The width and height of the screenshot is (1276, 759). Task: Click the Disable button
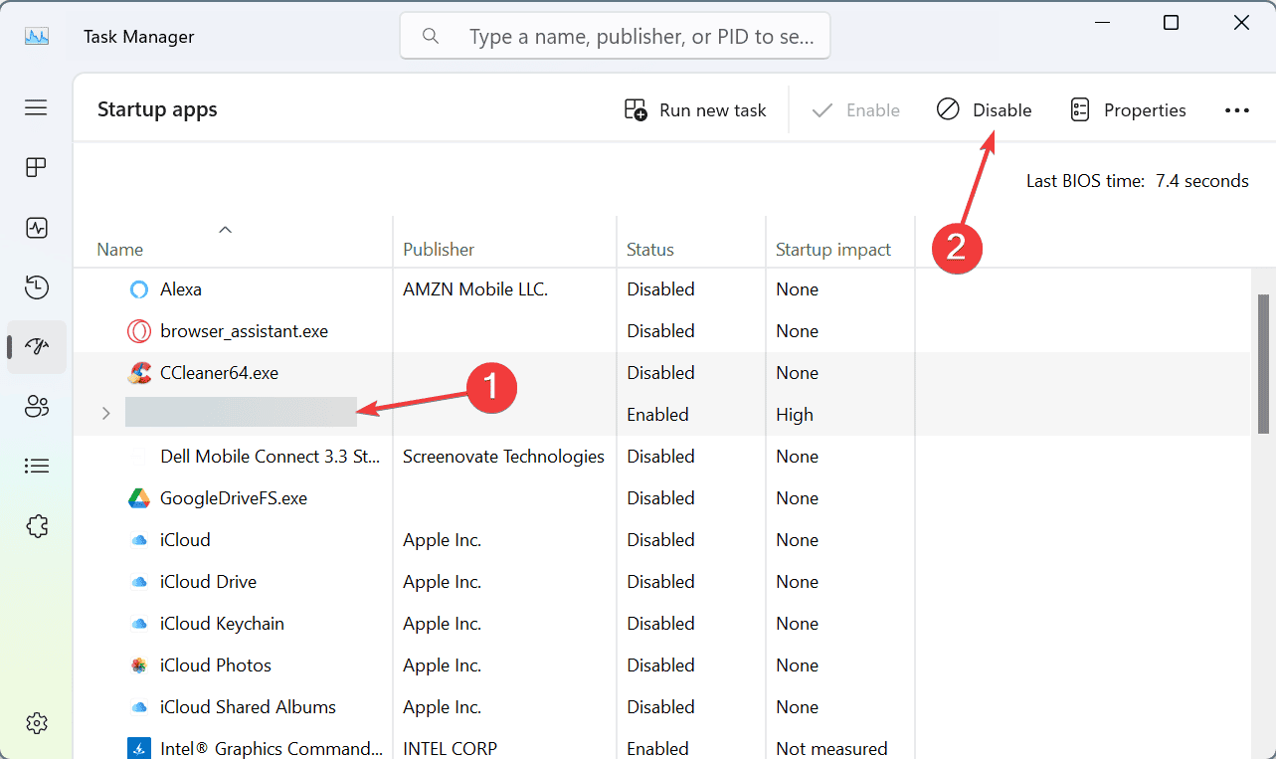click(985, 110)
